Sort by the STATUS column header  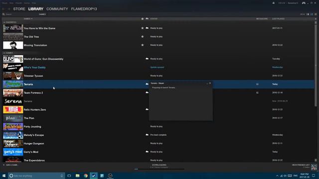(x=154, y=19)
